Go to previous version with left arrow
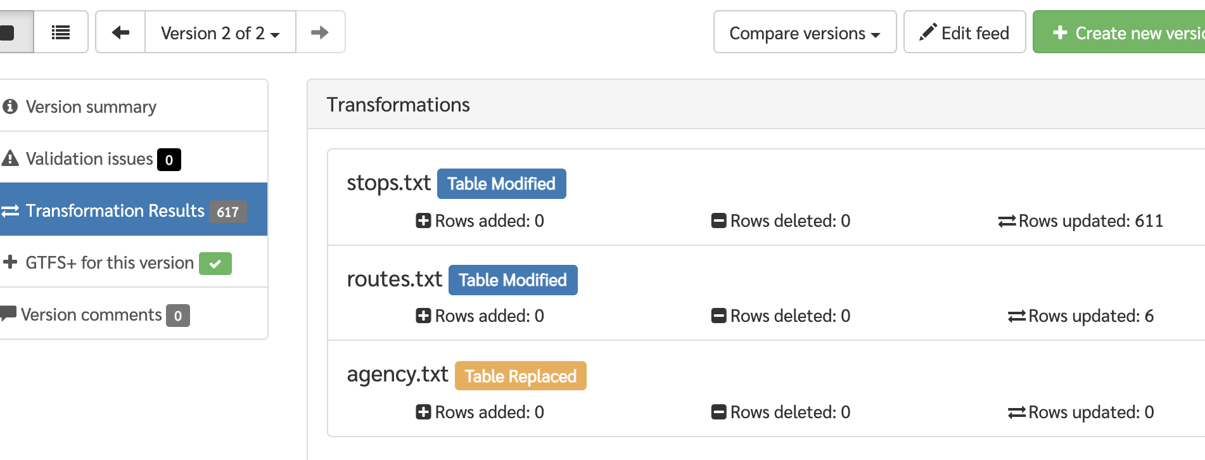The image size is (1205, 460). (120, 32)
